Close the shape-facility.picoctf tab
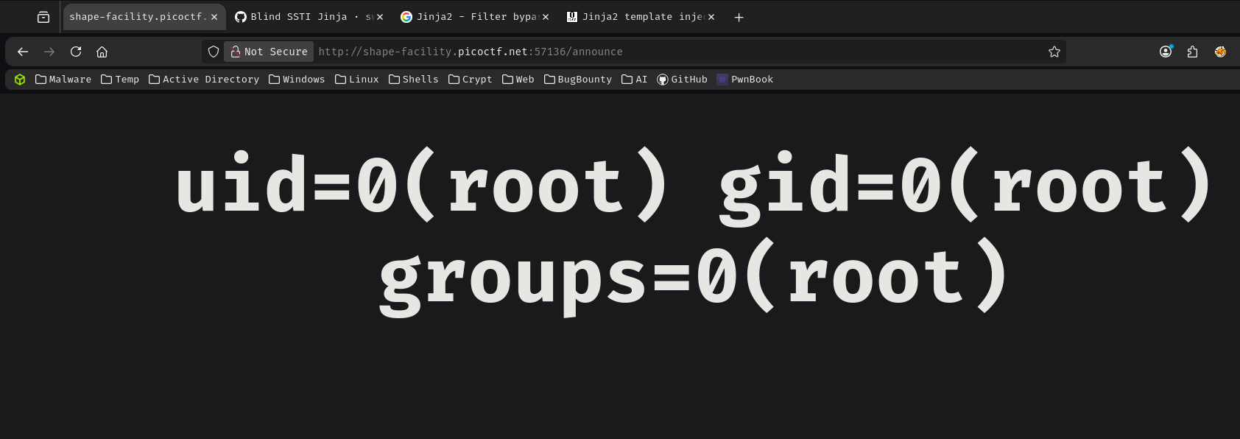The height and width of the screenshot is (439, 1240). (x=214, y=17)
